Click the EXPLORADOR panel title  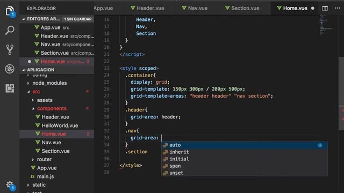pyautogui.click(x=41, y=9)
